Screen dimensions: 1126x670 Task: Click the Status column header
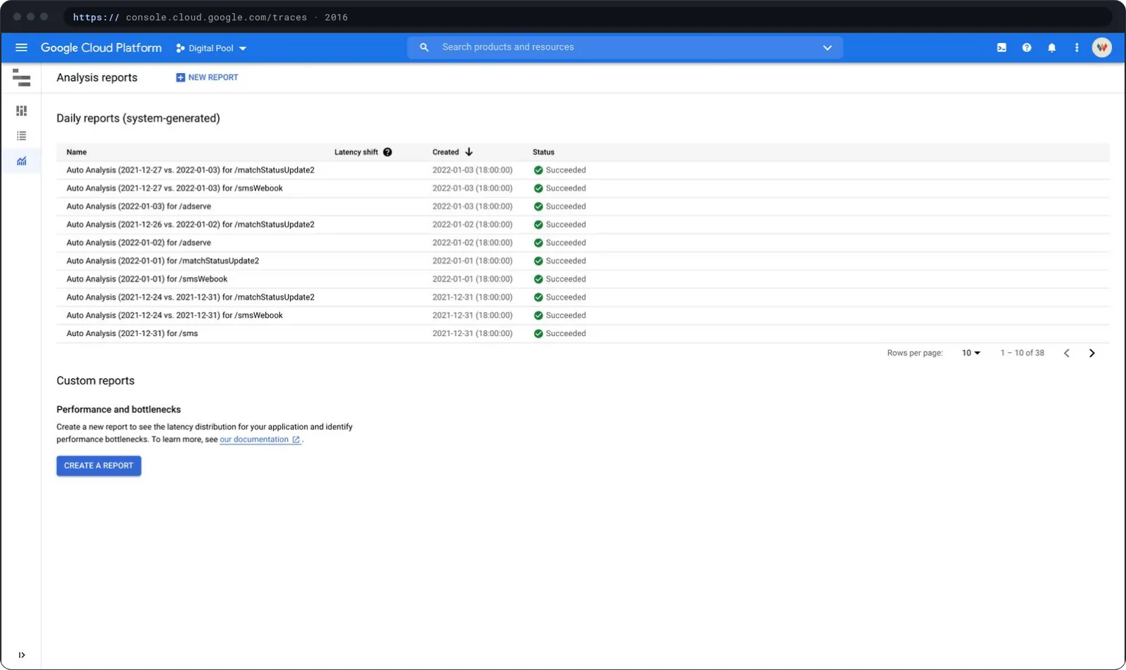click(543, 152)
